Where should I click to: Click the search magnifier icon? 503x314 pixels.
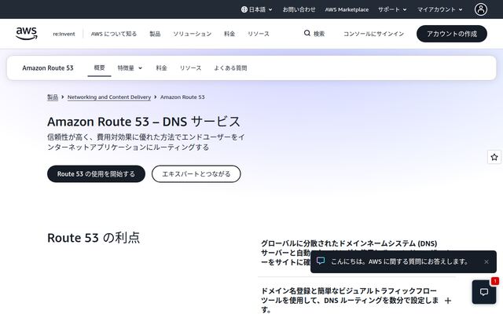pos(307,33)
